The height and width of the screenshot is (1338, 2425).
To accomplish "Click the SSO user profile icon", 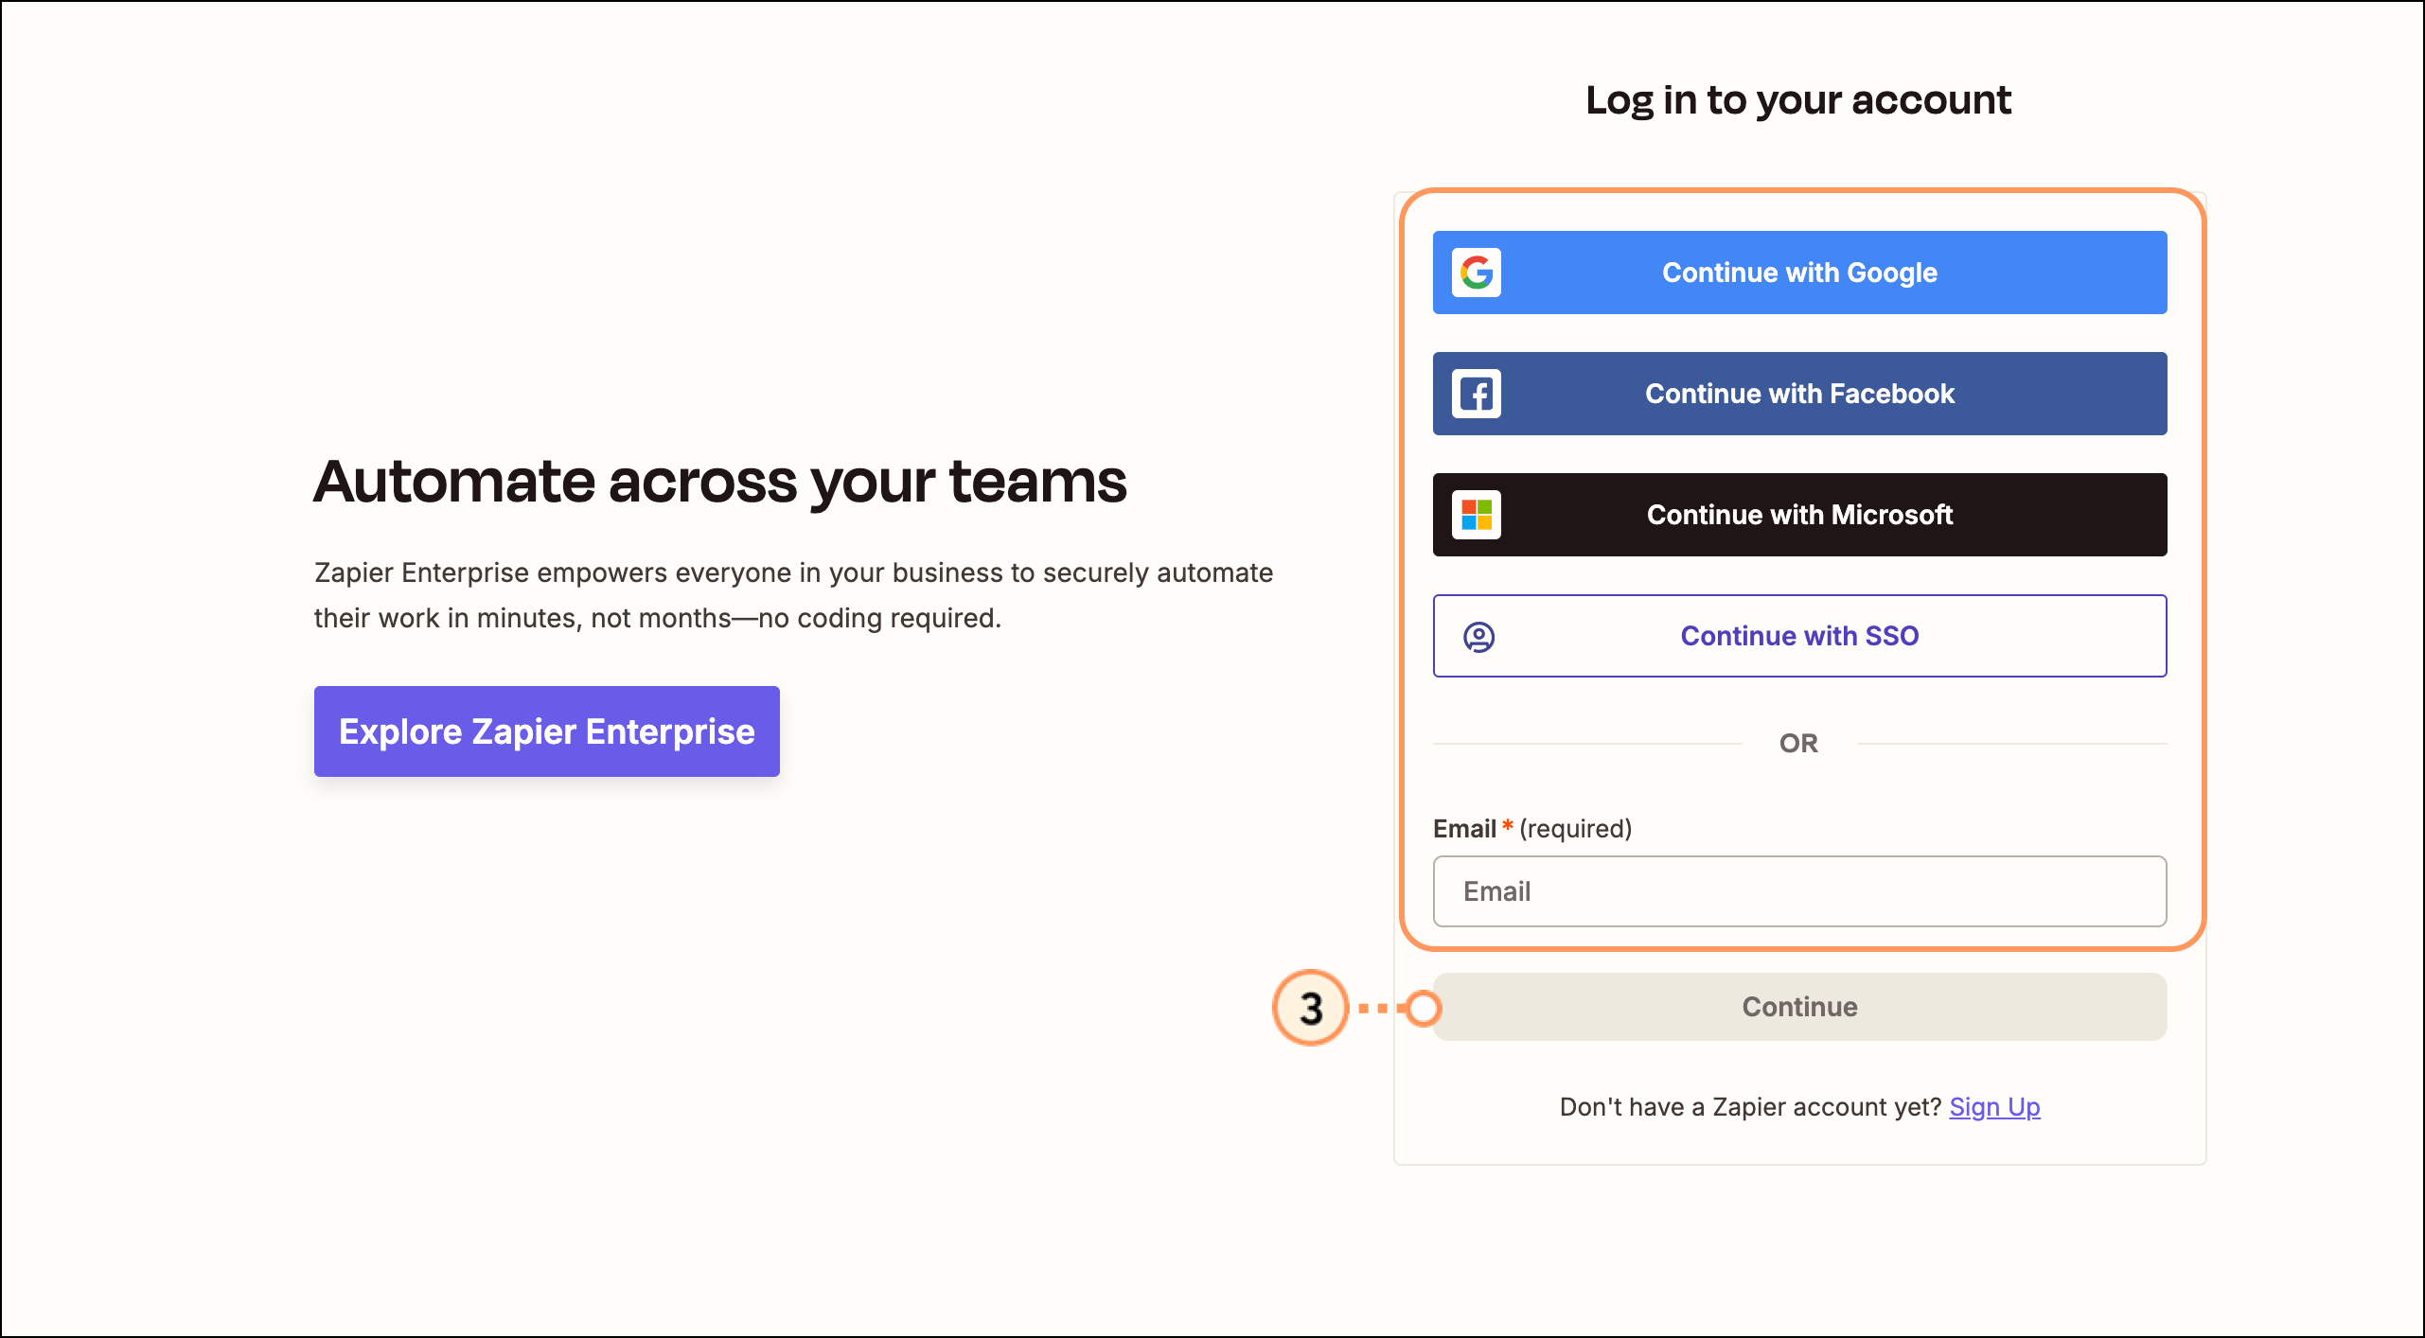I will click(1478, 637).
